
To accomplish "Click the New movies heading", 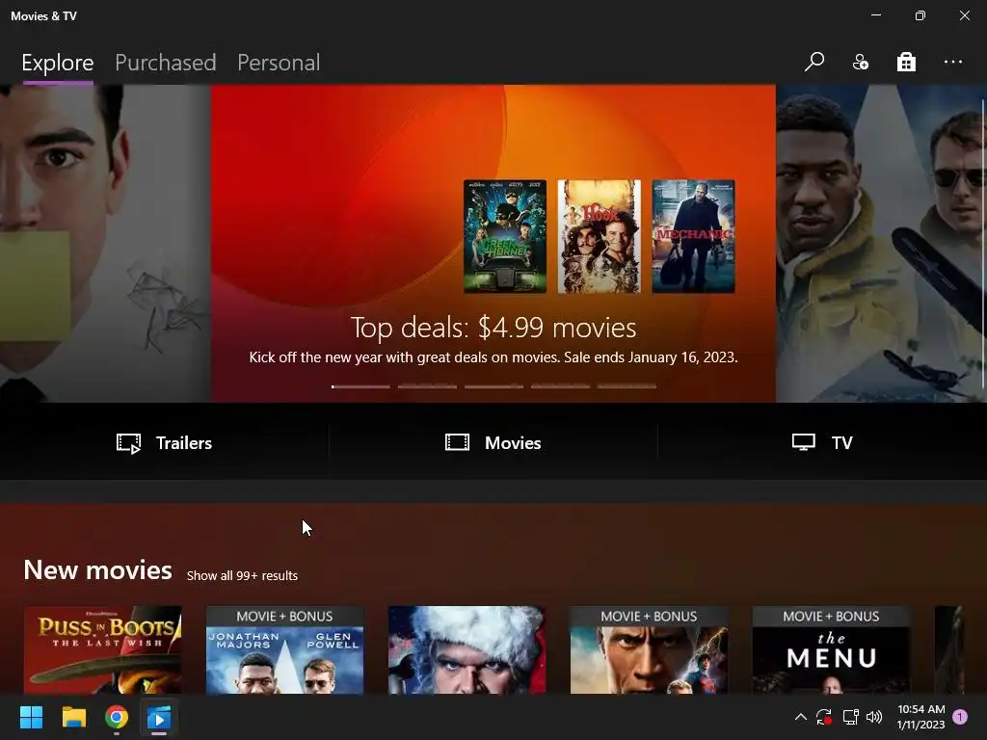I will coord(97,570).
